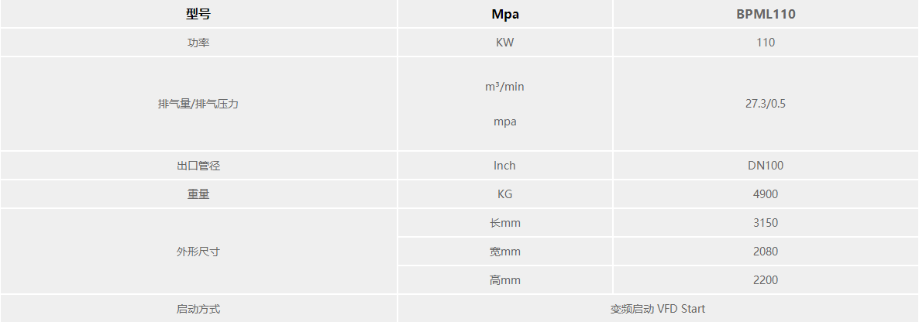Select the 高mm height cell
The image size is (919, 322).
pyautogui.click(x=504, y=280)
